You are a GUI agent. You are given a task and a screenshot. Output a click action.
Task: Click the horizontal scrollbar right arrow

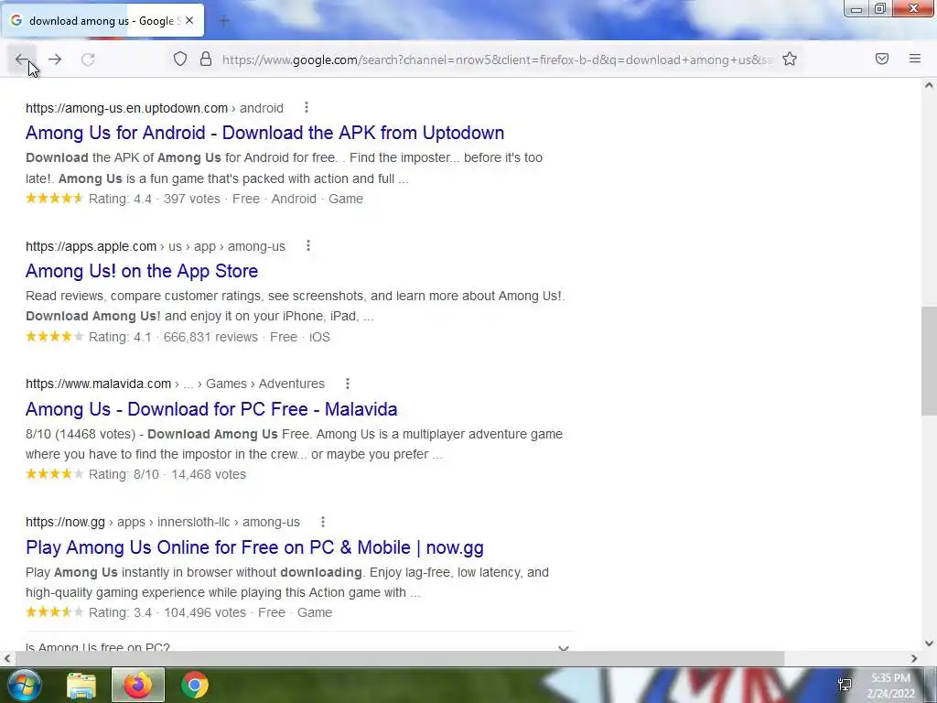click(914, 659)
